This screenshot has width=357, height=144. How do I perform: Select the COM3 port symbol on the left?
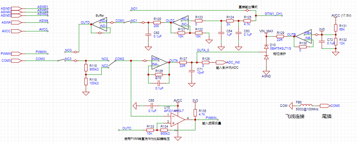(x=16, y=61)
